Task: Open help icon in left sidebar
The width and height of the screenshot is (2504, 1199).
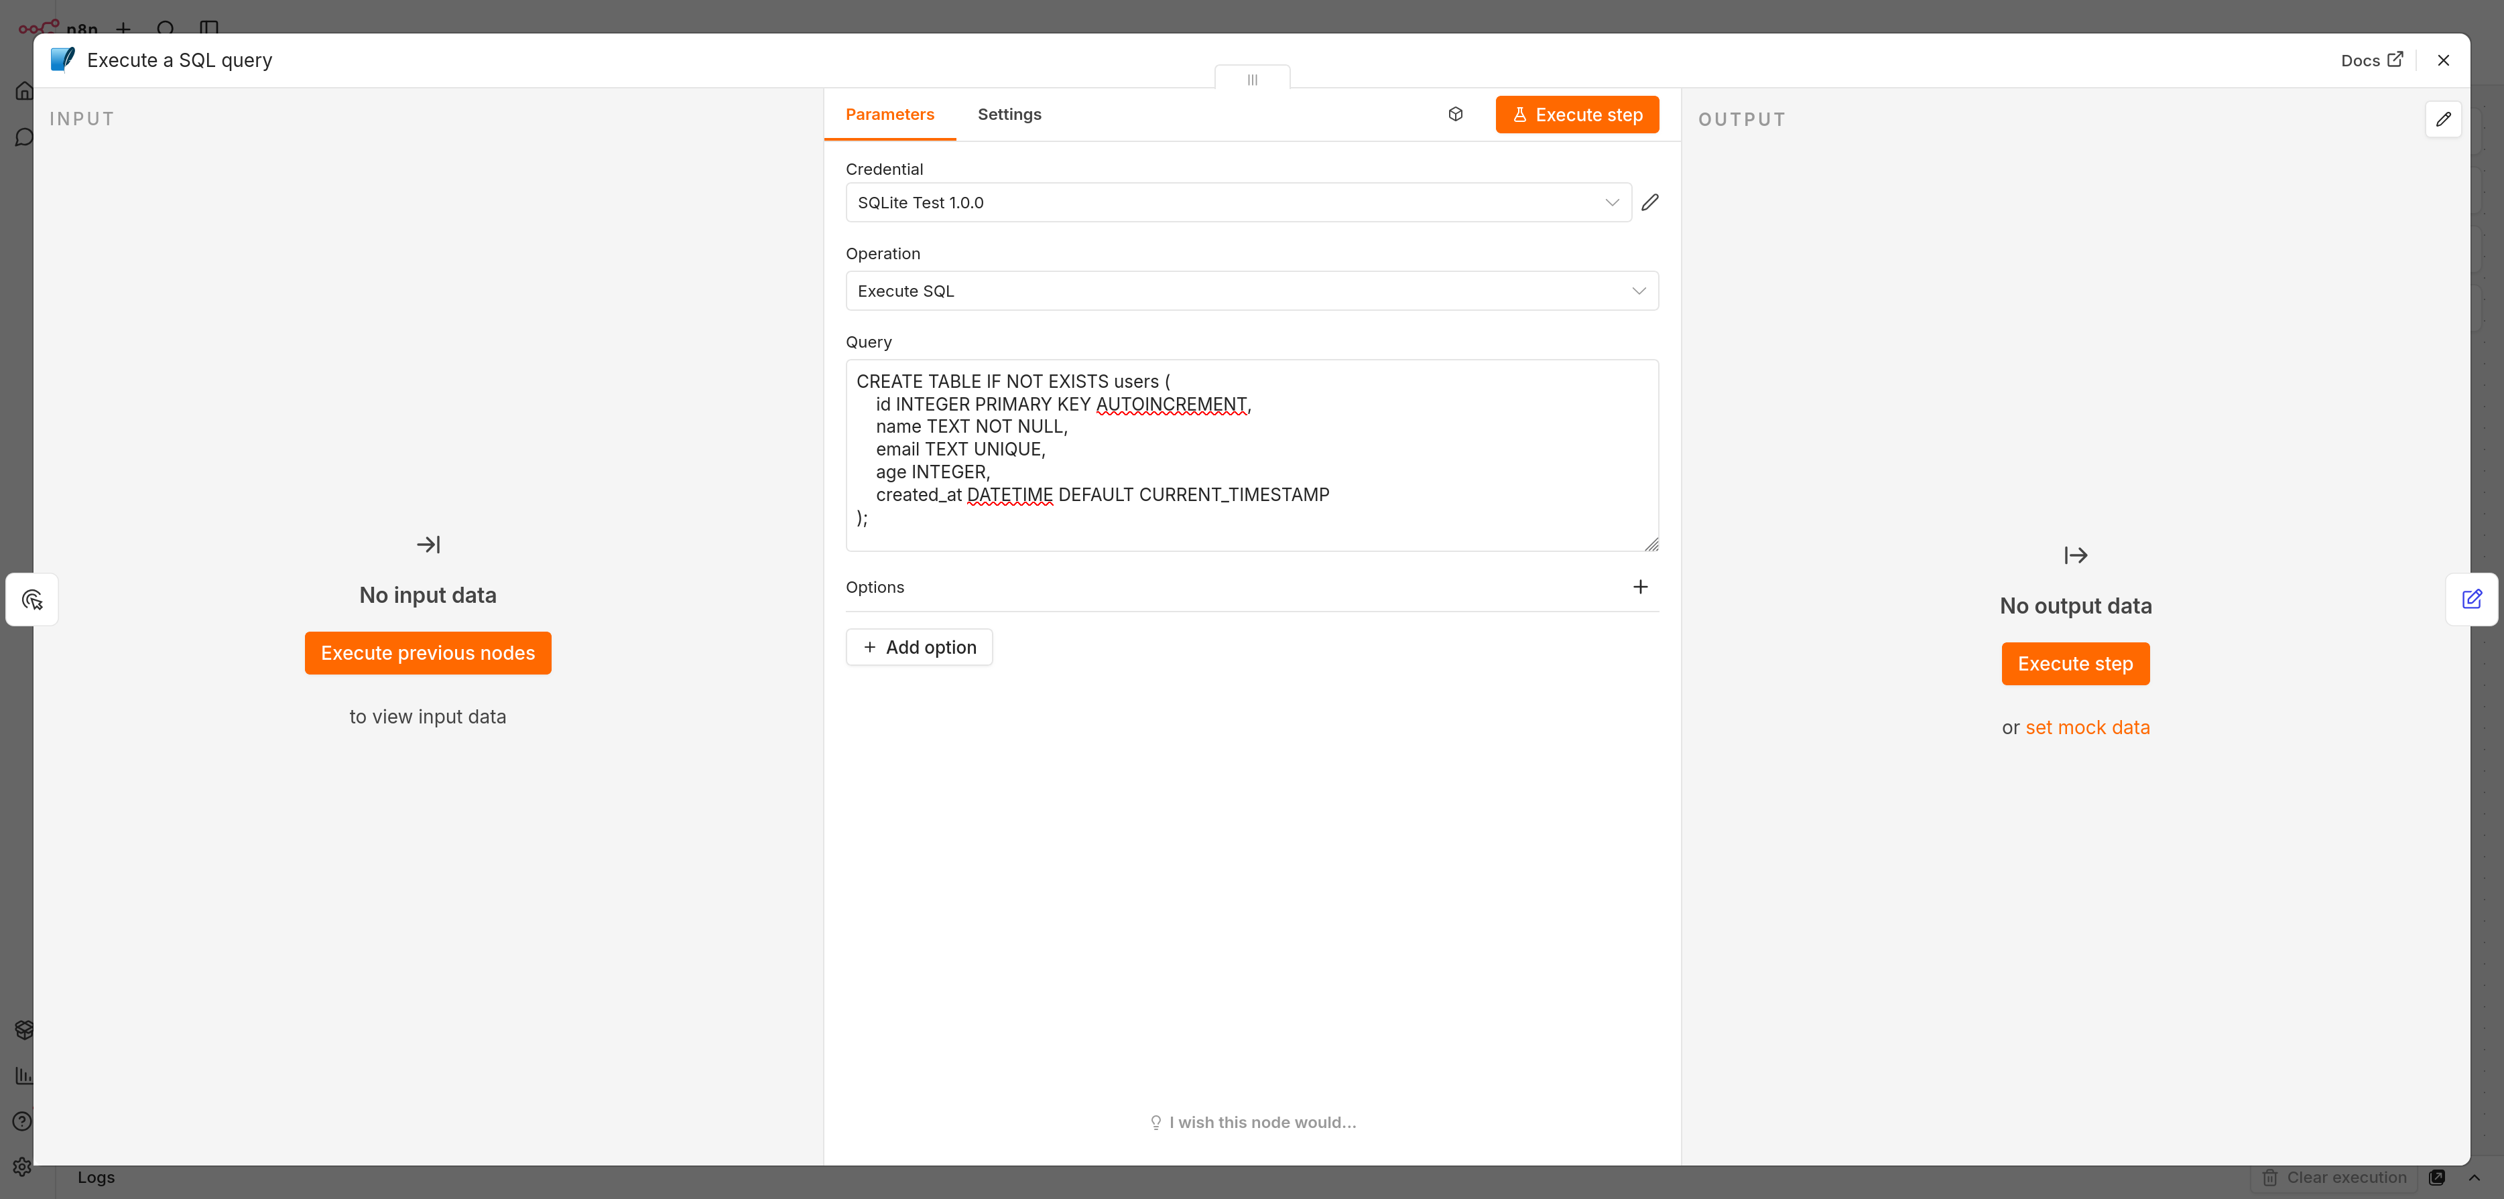Action: [x=21, y=1121]
